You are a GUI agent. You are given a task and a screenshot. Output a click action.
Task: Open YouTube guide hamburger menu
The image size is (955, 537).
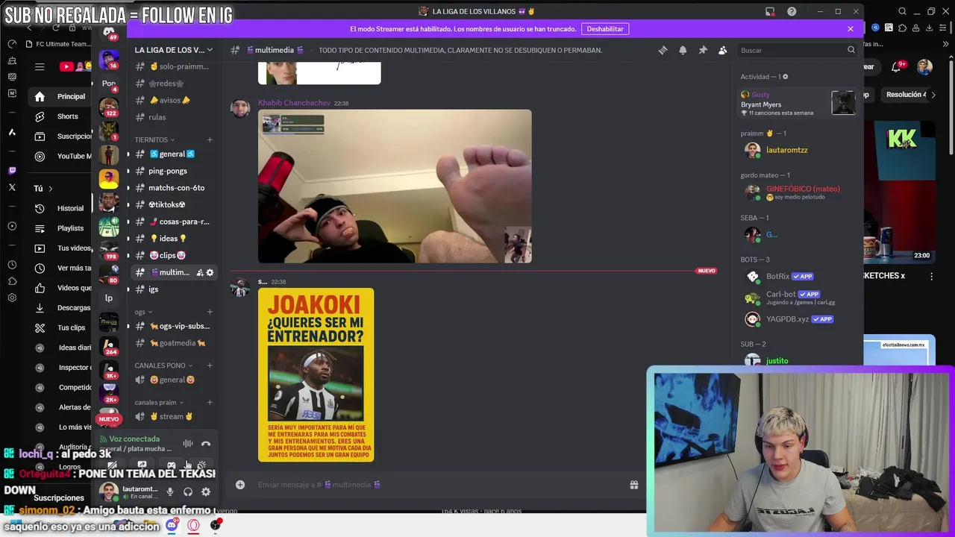tap(40, 66)
